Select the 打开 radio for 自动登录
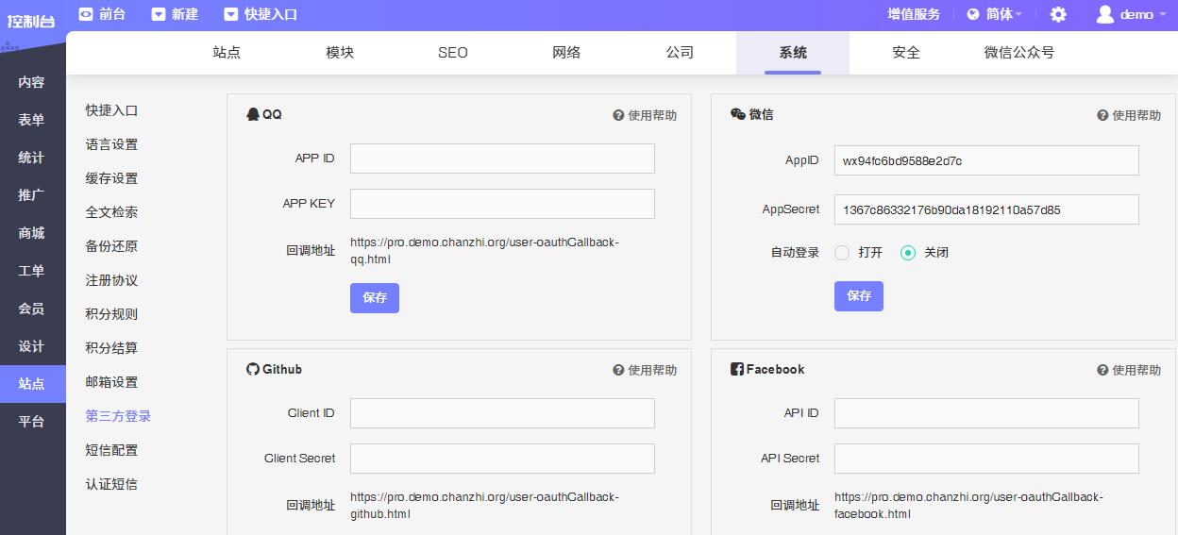Image resolution: width=1178 pixels, height=535 pixels. [x=842, y=253]
